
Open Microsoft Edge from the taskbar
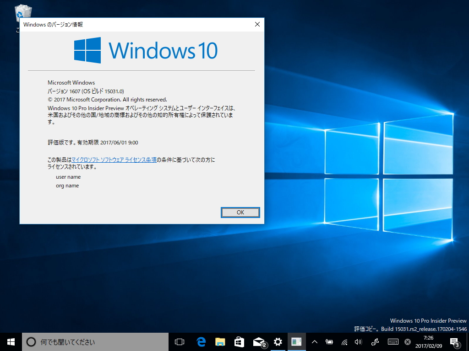(201, 341)
